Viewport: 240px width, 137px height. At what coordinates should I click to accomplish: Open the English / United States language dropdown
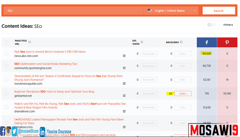pyautogui.click(x=171, y=11)
